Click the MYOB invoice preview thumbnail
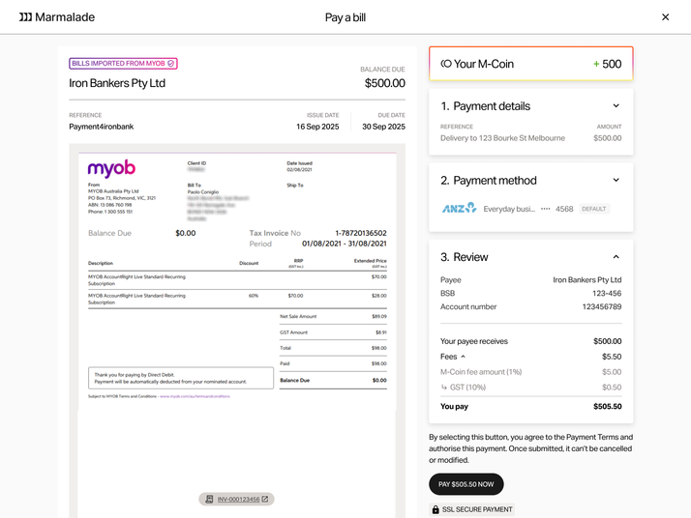Viewport: 691px width, 518px height. 237,281
